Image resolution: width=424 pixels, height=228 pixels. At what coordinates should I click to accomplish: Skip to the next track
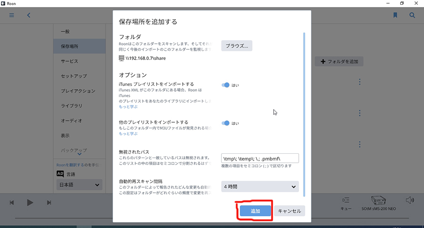(x=49, y=203)
